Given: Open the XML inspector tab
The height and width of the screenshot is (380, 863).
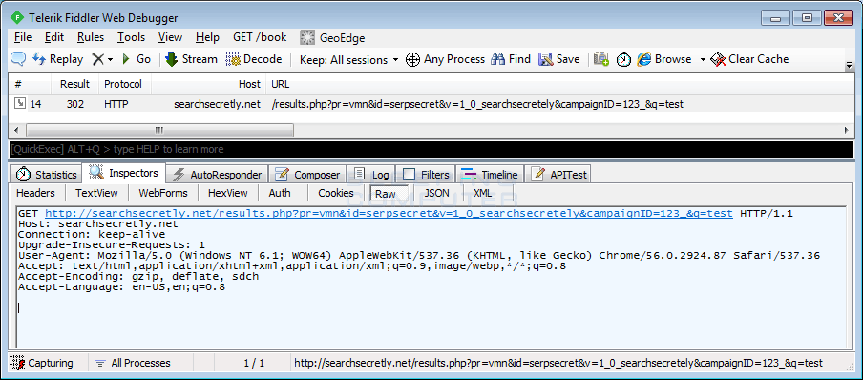Looking at the screenshot, I should [483, 193].
